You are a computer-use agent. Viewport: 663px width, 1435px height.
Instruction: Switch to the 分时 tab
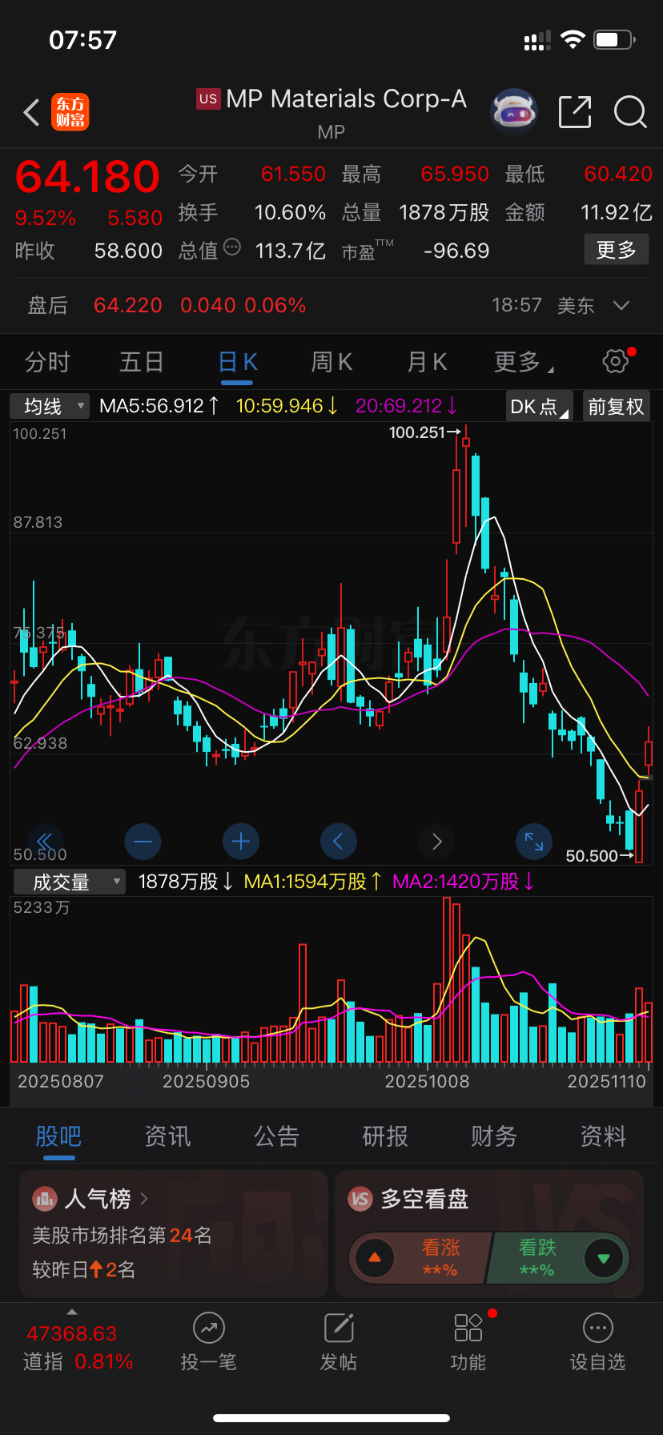(x=47, y=362)
